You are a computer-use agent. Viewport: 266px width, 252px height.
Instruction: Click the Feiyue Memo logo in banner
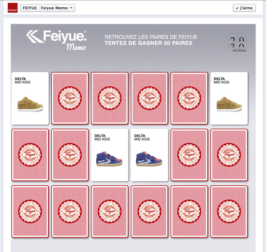(56, 40)
